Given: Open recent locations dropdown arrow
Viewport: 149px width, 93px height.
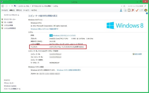Looking at the screenshot, I should point(9,6).
